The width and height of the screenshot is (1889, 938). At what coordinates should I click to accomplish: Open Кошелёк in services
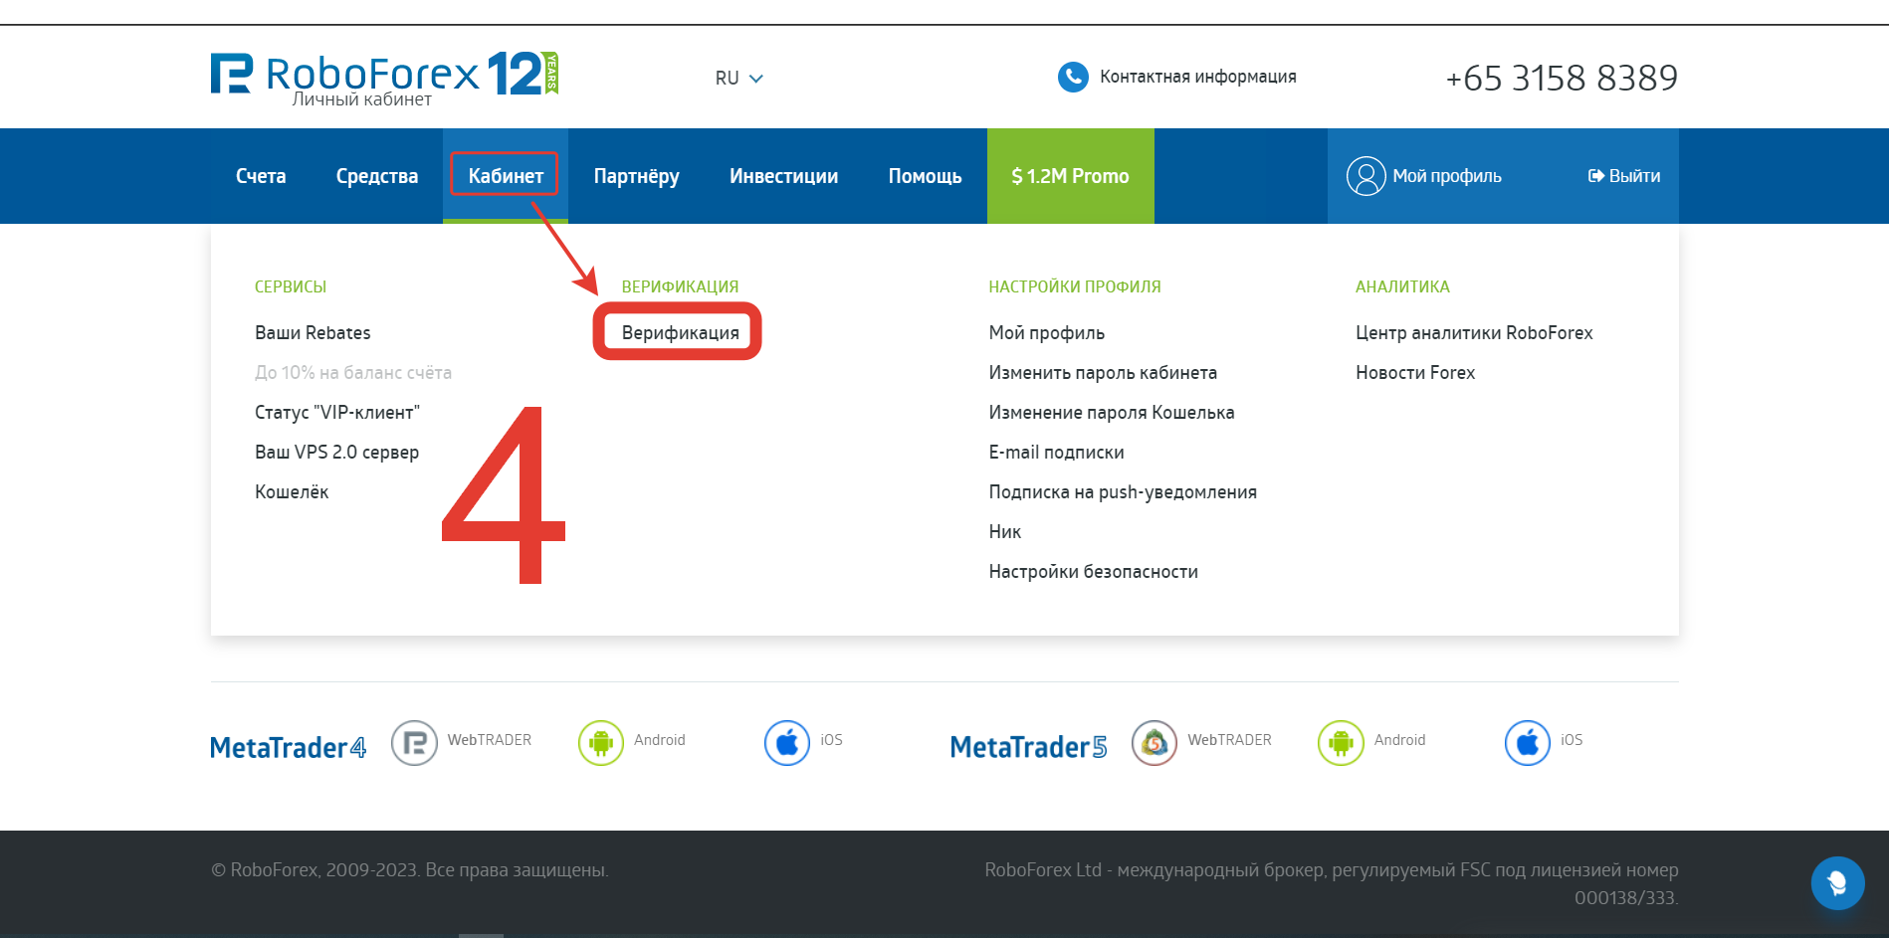tap(292, 491)
